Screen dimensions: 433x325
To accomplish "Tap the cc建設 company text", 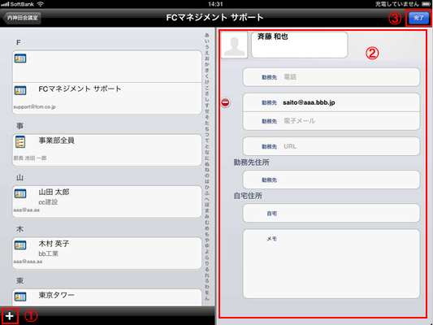I will (x=48, y=202).
